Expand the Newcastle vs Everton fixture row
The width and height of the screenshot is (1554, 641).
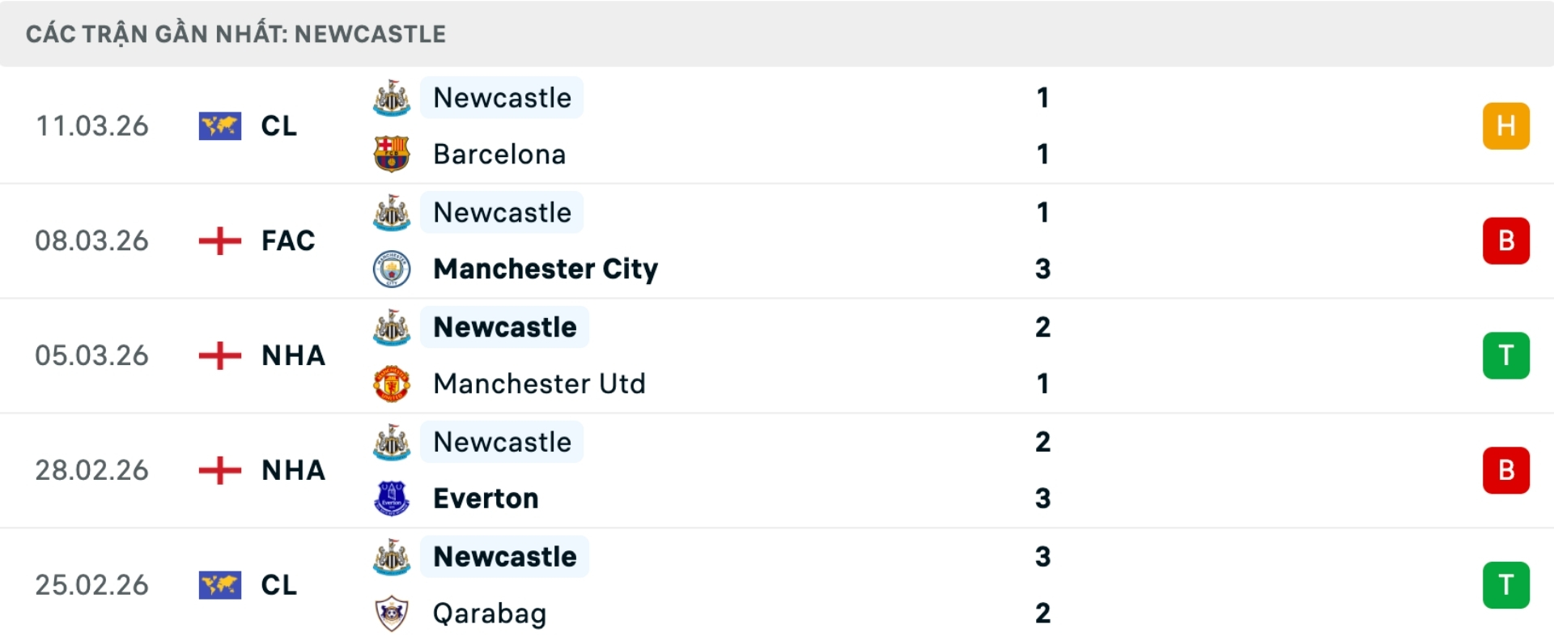point(777,469)
